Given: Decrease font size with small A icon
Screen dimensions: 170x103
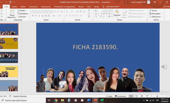Looking at the screenshot, I should pyautogui.click(x=58, y=12).
